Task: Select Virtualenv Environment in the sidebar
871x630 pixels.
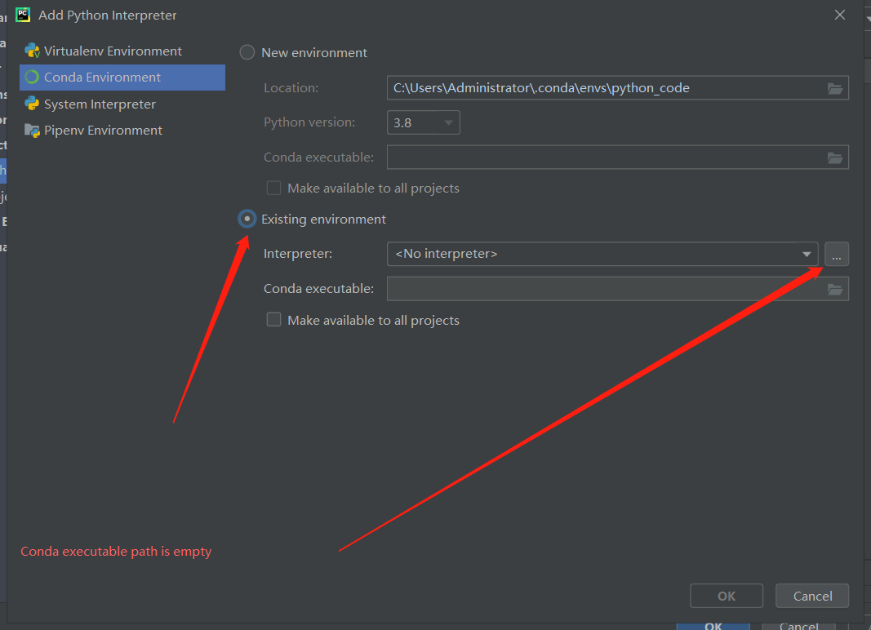Action: click(122, 51)
